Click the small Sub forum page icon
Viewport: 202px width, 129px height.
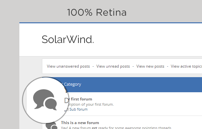pyautogui.click(x=68, y=110)
